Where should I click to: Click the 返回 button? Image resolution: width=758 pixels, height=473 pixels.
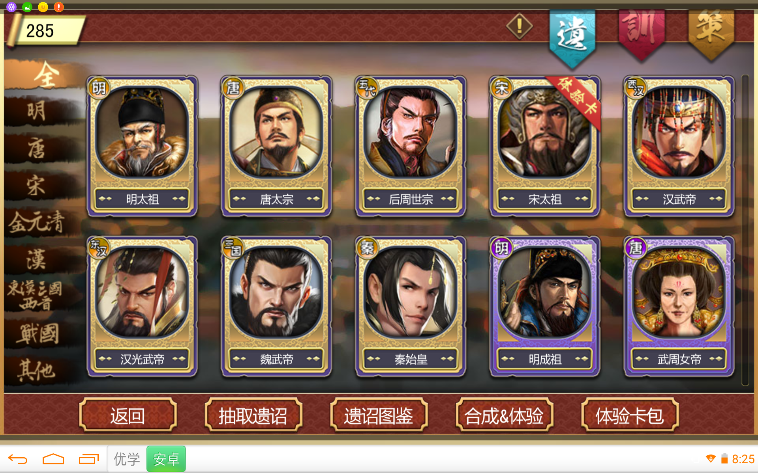(x=128, y=415)
